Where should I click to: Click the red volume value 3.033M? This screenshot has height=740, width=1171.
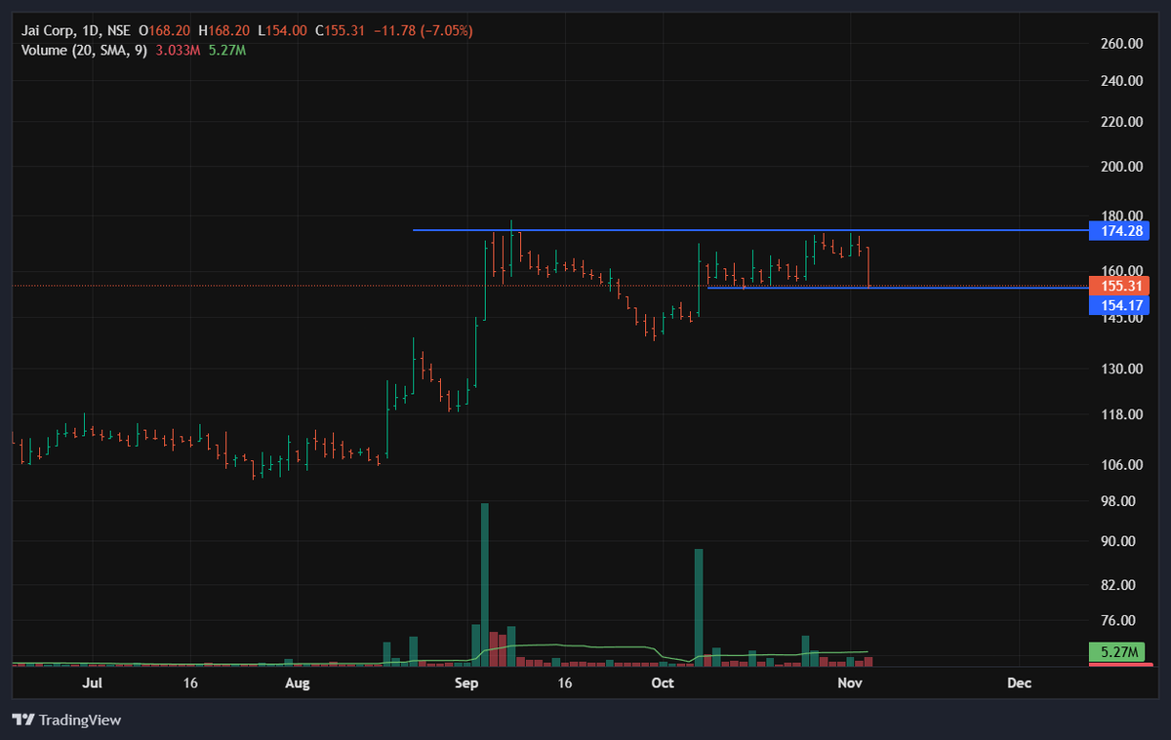(x=178, y=50)
